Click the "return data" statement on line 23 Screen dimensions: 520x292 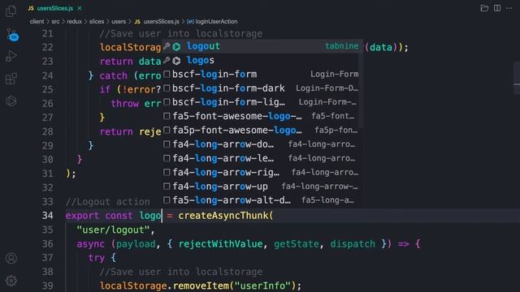tap(130, 62)
